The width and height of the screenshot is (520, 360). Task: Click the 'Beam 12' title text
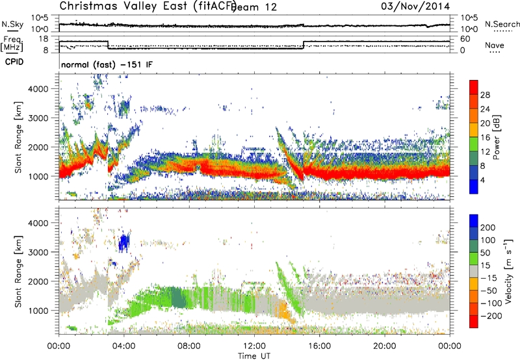coord(254,7)
